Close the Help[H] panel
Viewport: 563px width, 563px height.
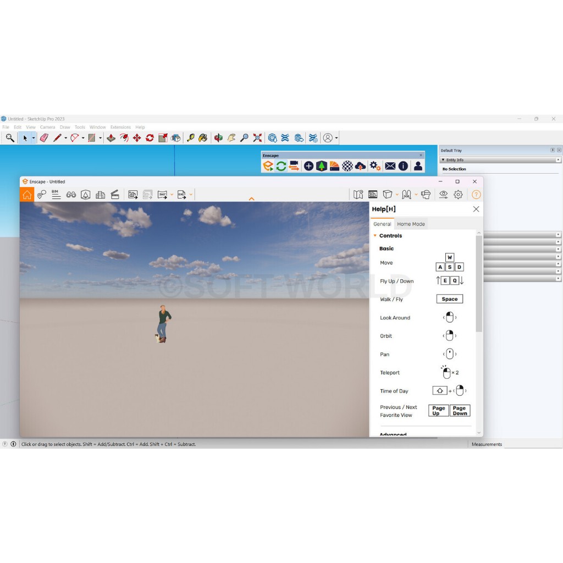pos(476,209)
